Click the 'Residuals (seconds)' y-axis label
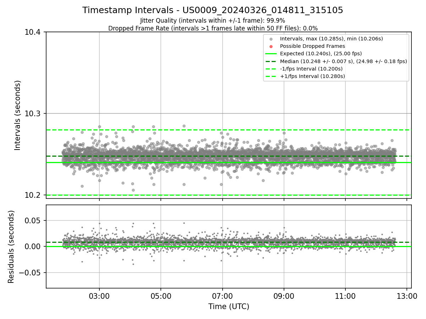This screenshot has height=319, width=426. 11,247
